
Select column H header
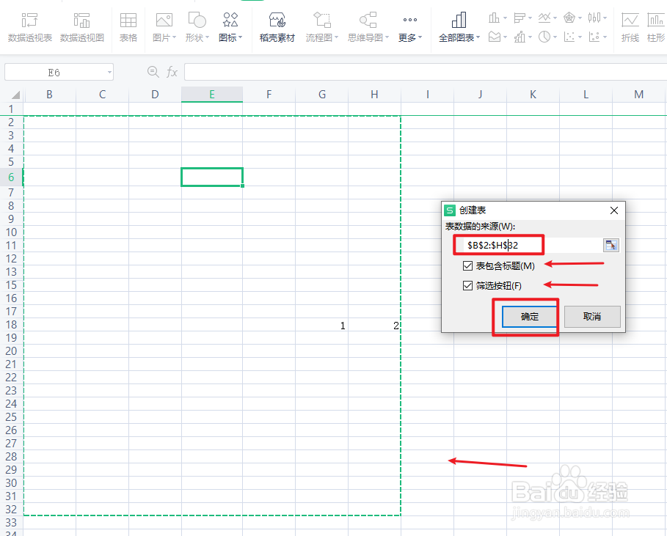click(x=374, y=95)
